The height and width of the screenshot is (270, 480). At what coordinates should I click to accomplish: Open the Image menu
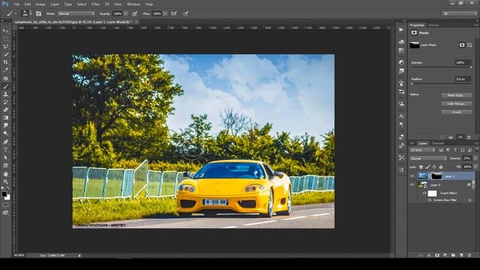[40, 4]
